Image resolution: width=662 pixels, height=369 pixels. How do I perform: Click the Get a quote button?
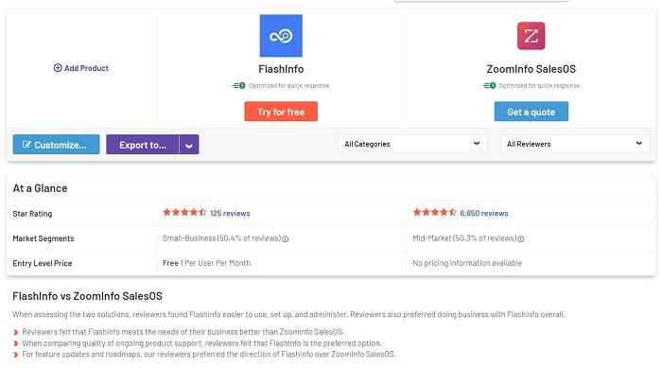tap(531, 112)
